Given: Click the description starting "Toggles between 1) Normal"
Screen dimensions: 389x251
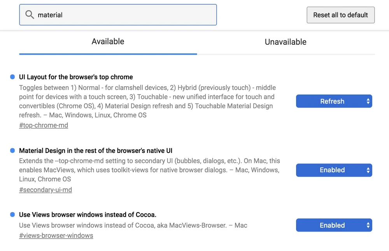Looking at the screenshot, I should (147, 101).
